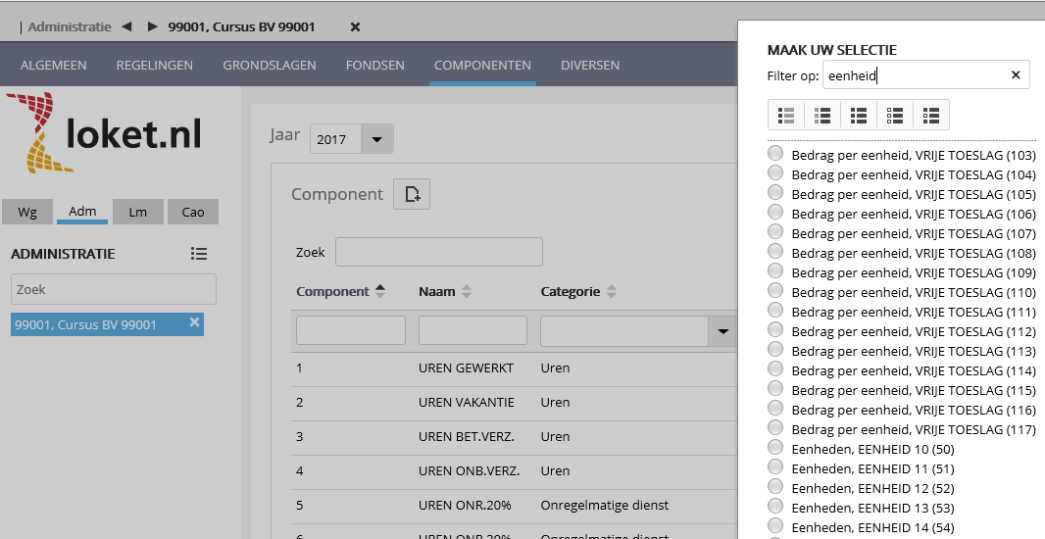
Task: Choose the VRIJE TOESLAG (110) radio option
Action: 775,291
